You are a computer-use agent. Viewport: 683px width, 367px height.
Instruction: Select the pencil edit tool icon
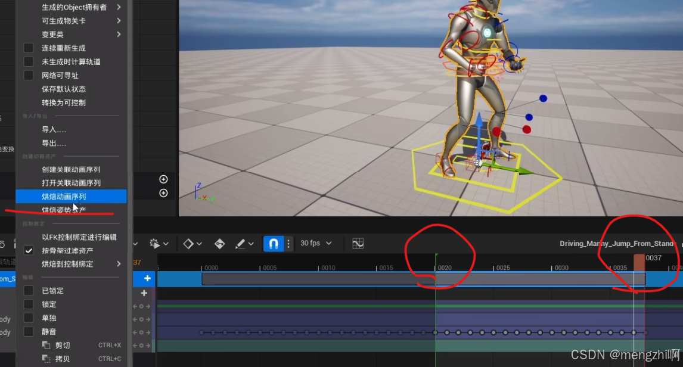pos(240,244)
